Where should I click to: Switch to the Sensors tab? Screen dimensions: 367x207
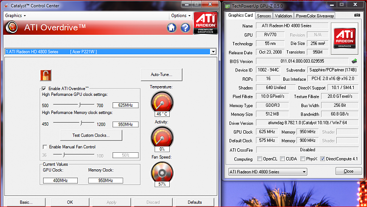(264, 16)
